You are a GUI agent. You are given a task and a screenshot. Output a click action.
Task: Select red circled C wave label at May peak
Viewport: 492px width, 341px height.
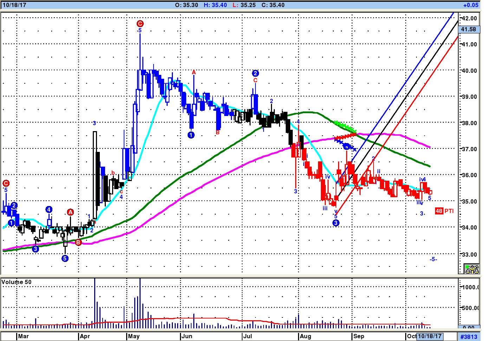tap(140, 24)
